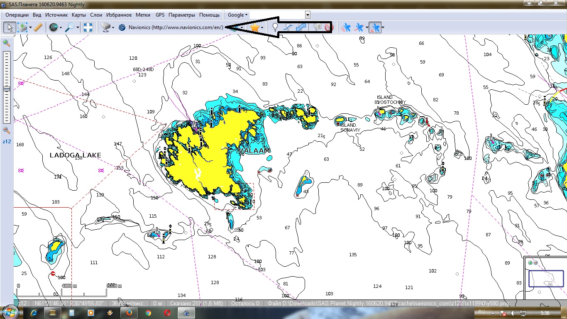Open Firefox from the Windows taskbar
The width and height of the screenshot is (567, 319).
click(128, 312)
